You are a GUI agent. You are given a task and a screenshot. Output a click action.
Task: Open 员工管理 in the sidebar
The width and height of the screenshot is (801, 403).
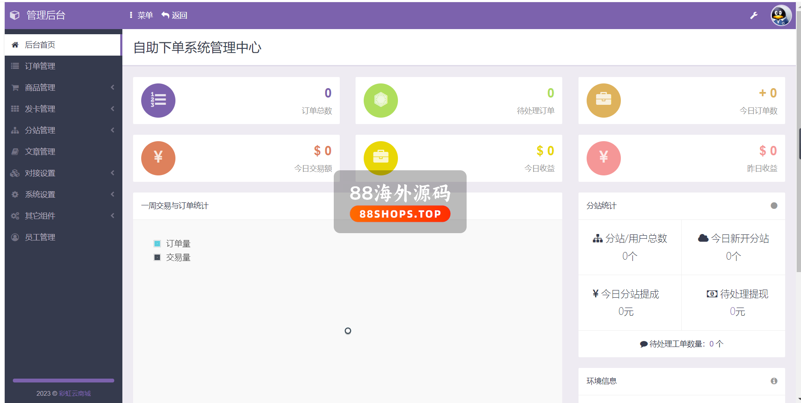click(40, 237)
